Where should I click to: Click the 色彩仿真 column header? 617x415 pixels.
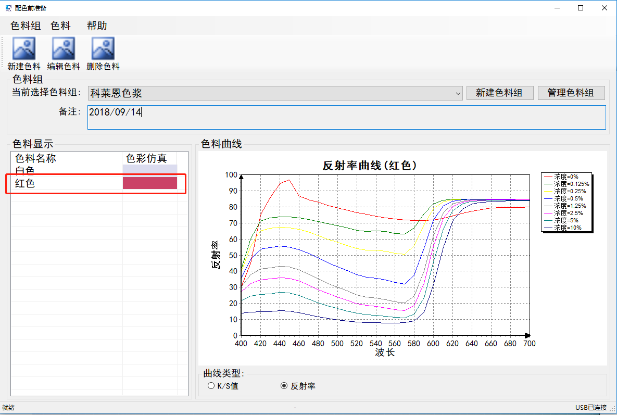click(x=146, y=158)
